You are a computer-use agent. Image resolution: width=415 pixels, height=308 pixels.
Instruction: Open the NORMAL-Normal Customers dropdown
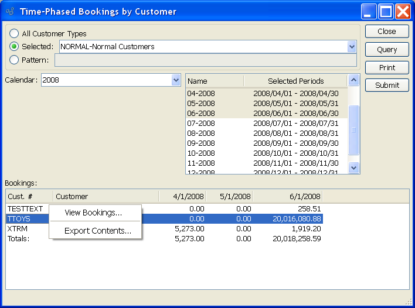coord(352,47)
